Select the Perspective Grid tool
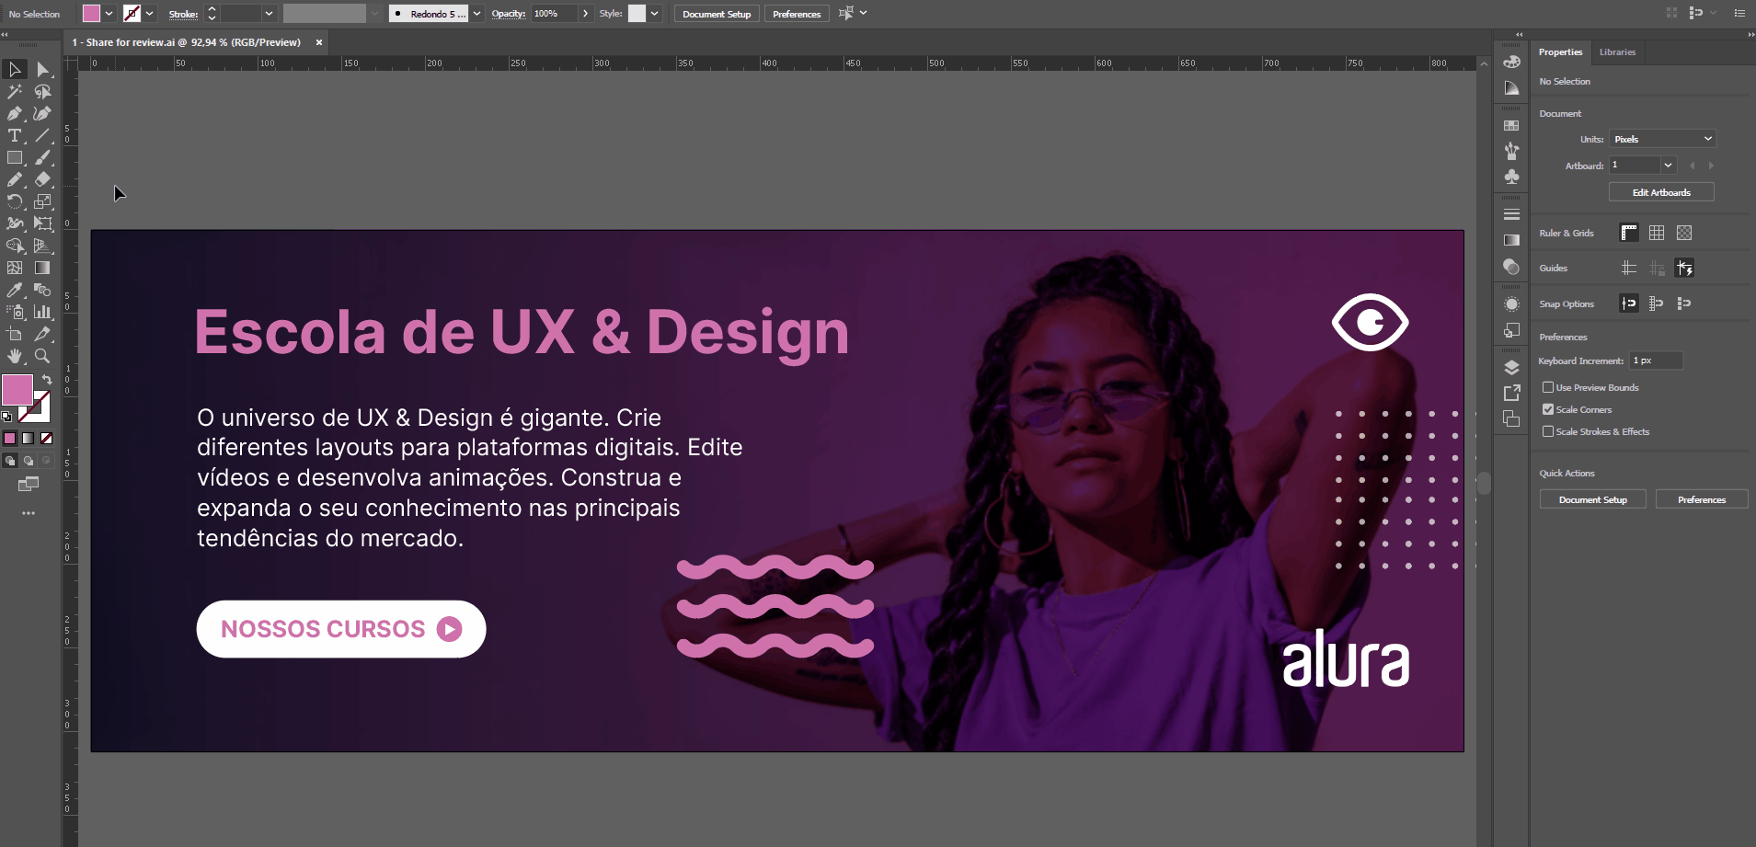The width and height of the screenshot is (1756, 847). (42, 246)
